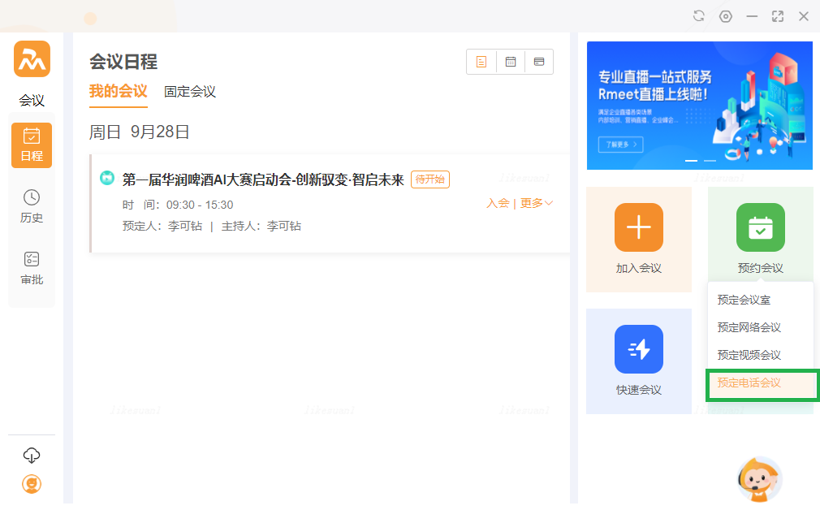Click the 加入会议 join meeting icon

click(x=639, y=227)
